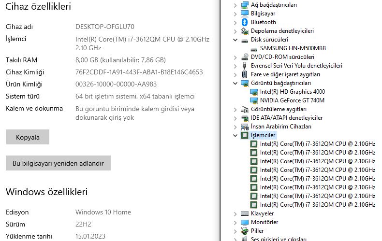The width and height of the screenshot is (382, 241).
Task: Select SAMSUNG HN-M500MBB disk entry
Action: coord(293,48)
